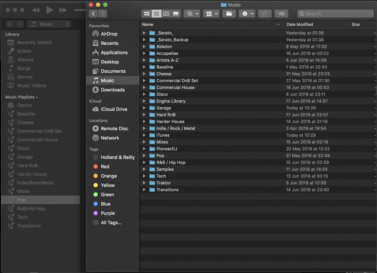Expand the Ableton folder
Viewport: 377px width, 273px height.
click(x=144, y=46)
